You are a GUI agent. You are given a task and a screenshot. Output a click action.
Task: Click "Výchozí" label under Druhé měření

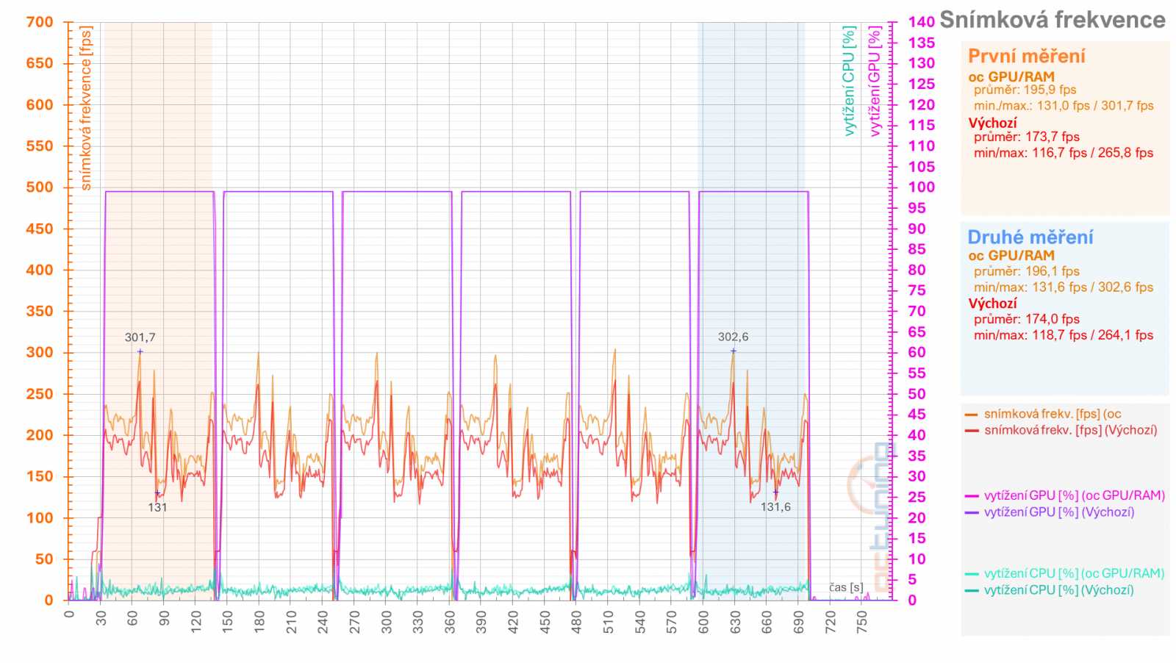(992, 304)
